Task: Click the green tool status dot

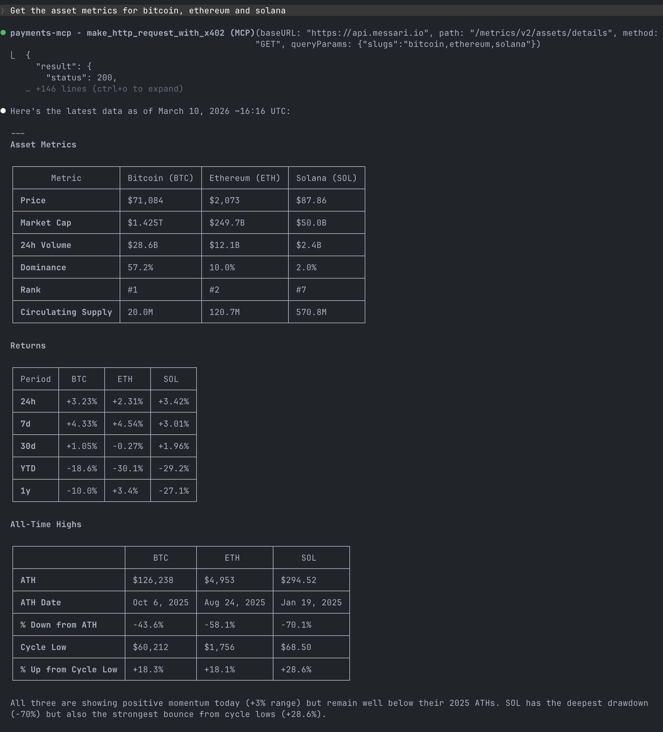Action: [3, 33]
